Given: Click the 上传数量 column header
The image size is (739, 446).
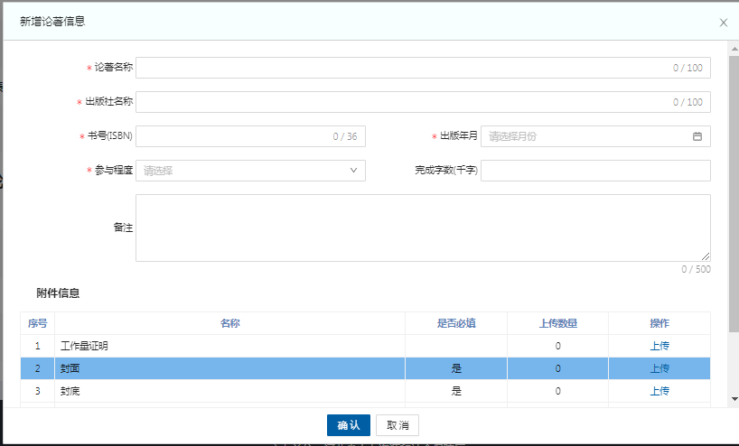Looking at the screenshot, I should 557,323.
